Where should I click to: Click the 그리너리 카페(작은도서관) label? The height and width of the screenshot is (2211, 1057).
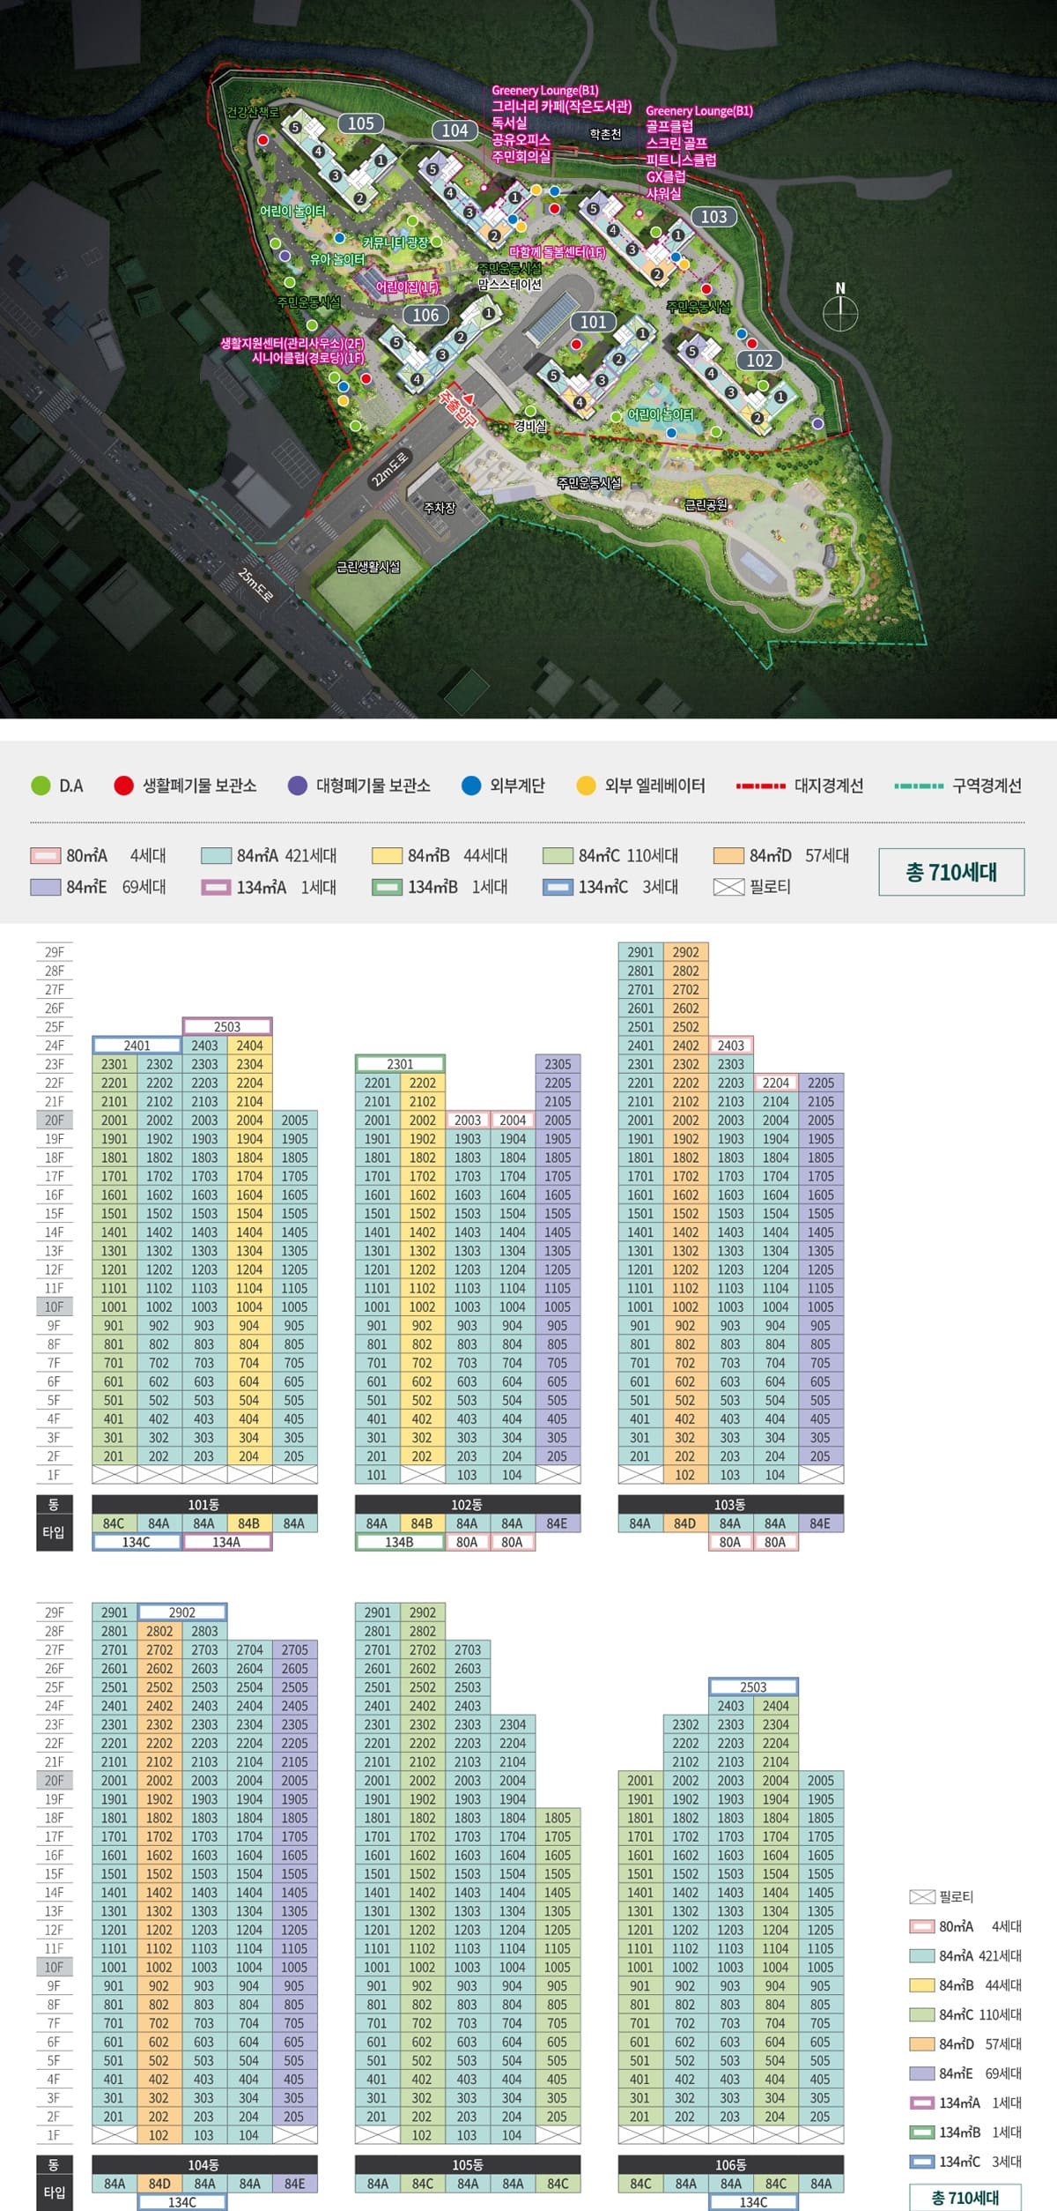(561, 106)
